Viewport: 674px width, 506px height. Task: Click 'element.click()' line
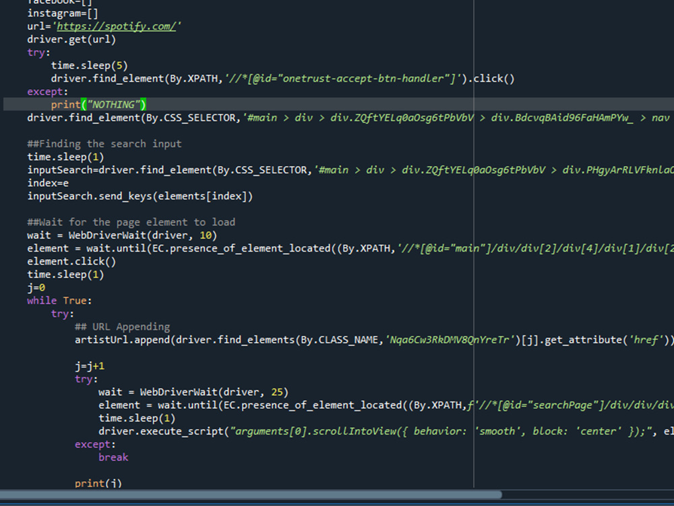point(71,262)
